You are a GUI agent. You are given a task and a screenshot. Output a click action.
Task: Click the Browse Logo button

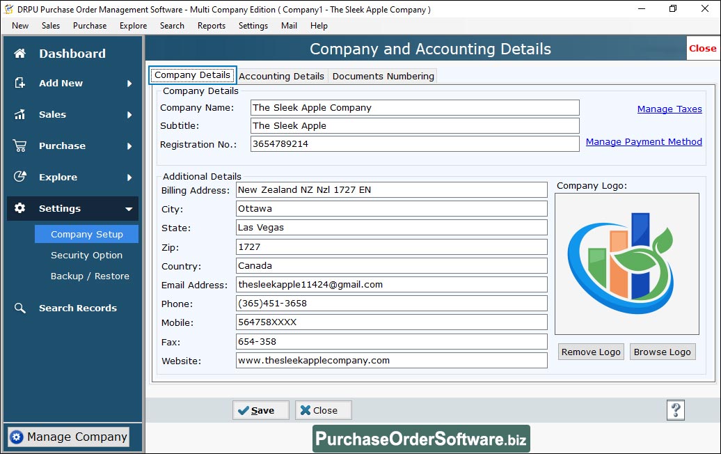(662, 352)
